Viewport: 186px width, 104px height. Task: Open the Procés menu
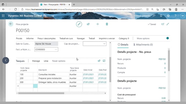19,38
